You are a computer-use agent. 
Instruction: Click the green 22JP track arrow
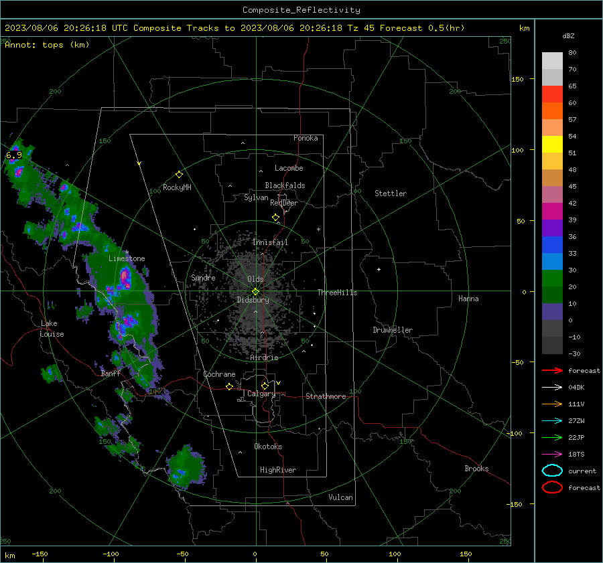point(552,437)
